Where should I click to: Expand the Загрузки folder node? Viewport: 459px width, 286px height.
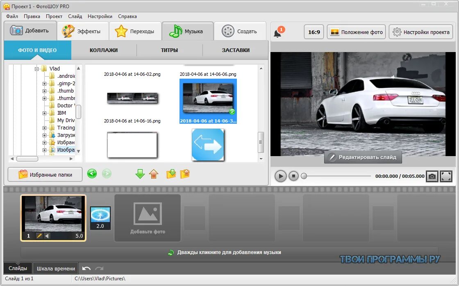pyautogui.click(x=44, y=135)
